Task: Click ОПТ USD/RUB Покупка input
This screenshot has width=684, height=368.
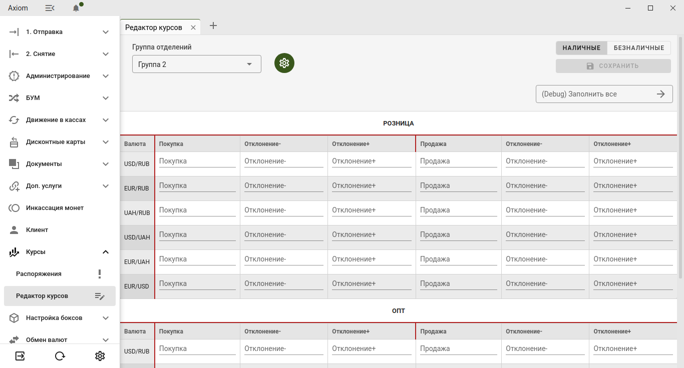Action: pyautogui.click(x=197, y=349)
